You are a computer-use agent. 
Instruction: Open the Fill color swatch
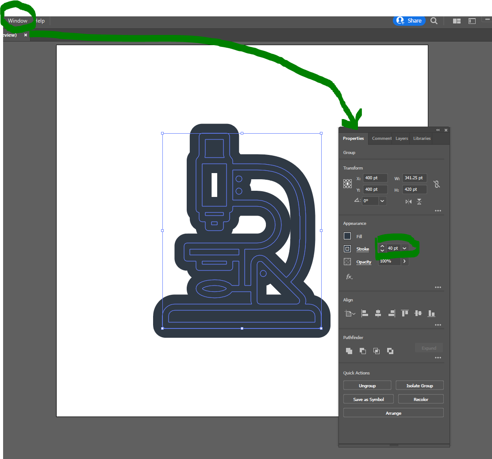[x=347, y=236]
